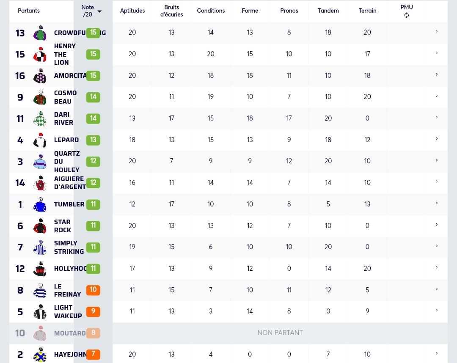Sort by Bruits d'écuries column
The image size is (457, 363).
171,11
